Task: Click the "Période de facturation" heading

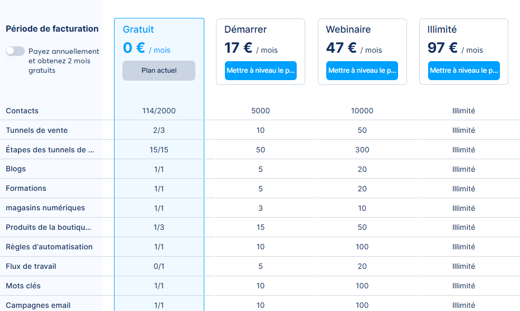Action: 50,28
